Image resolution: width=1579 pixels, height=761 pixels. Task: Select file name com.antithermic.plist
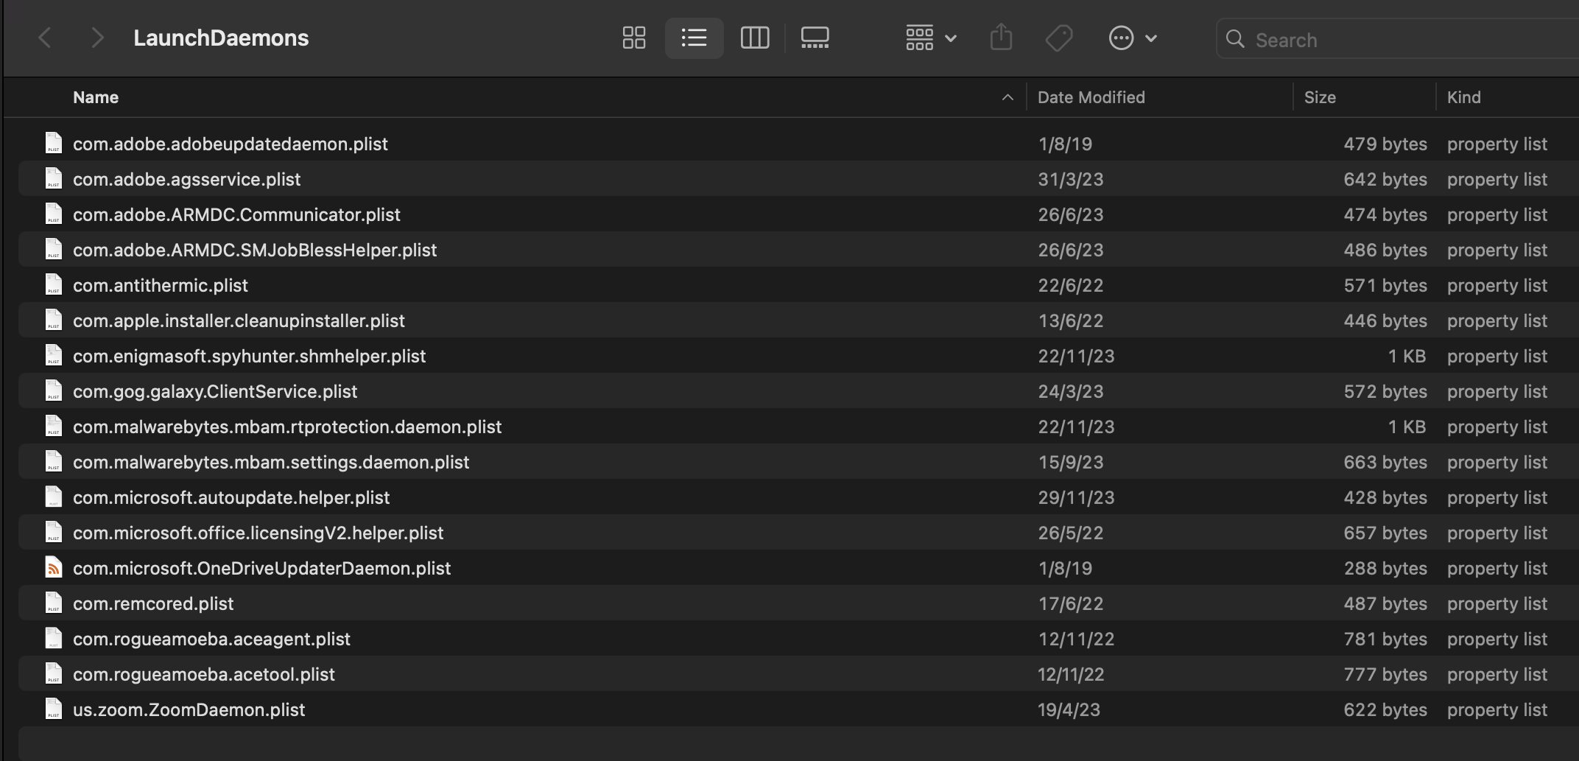click(x=161, y=285)
